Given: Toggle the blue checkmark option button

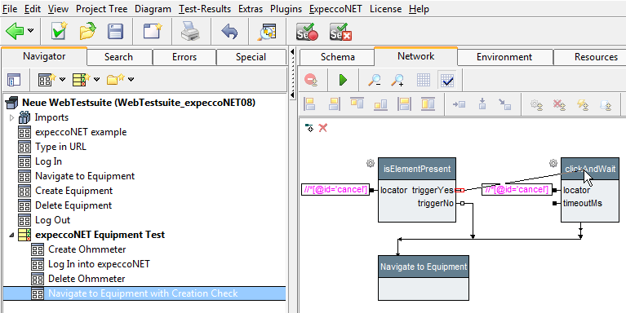Looking at the screenshot, I should (x=446, y=81).
